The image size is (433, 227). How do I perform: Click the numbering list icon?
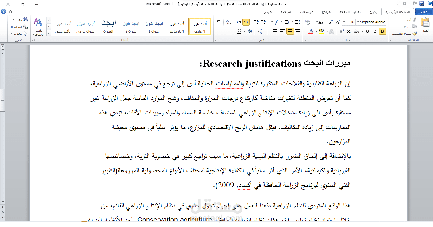pyautogui.click(x=286, y=22)
